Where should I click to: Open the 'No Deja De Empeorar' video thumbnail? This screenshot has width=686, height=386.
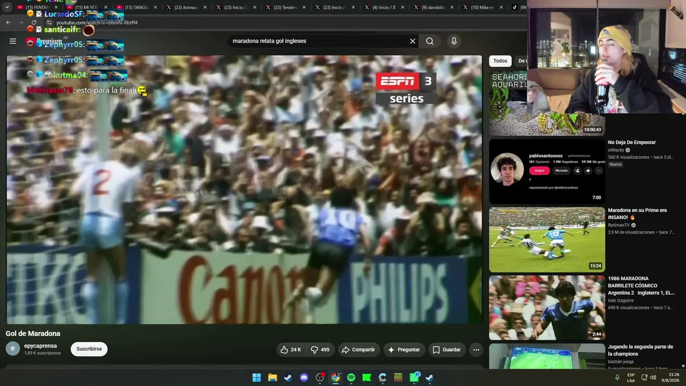(x=547, y=172)
